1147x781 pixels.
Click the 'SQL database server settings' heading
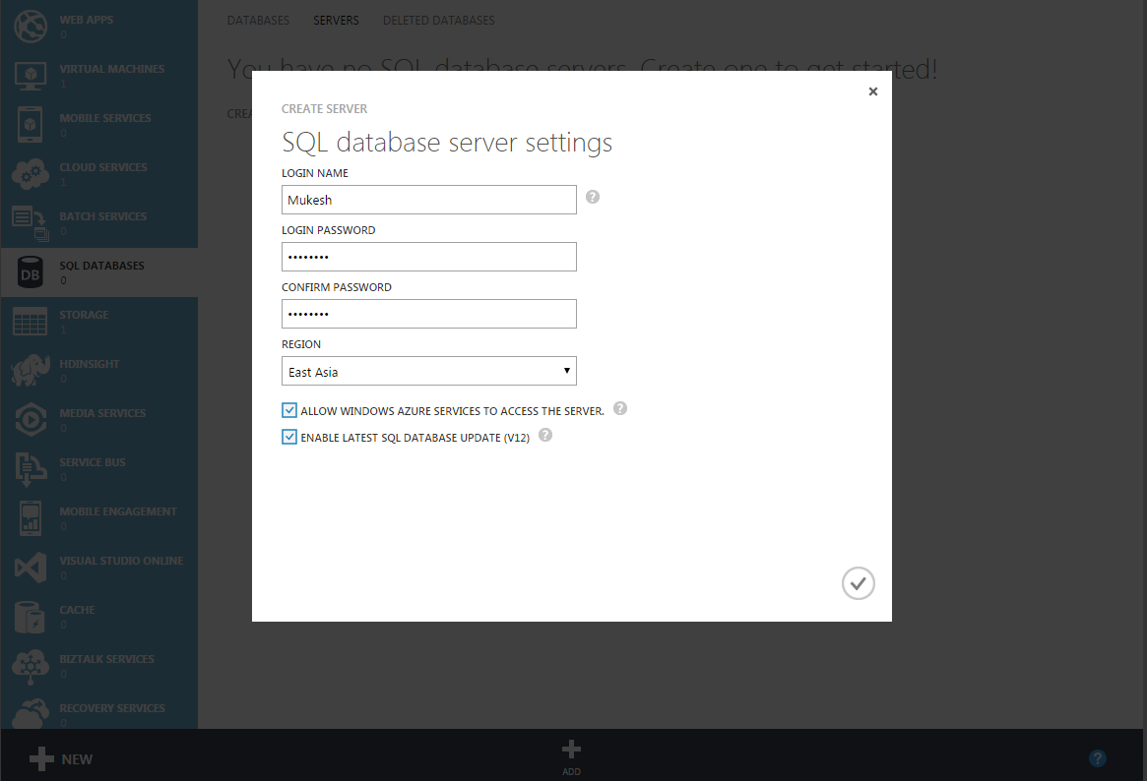pyautogui.click(x=447, y=143)
